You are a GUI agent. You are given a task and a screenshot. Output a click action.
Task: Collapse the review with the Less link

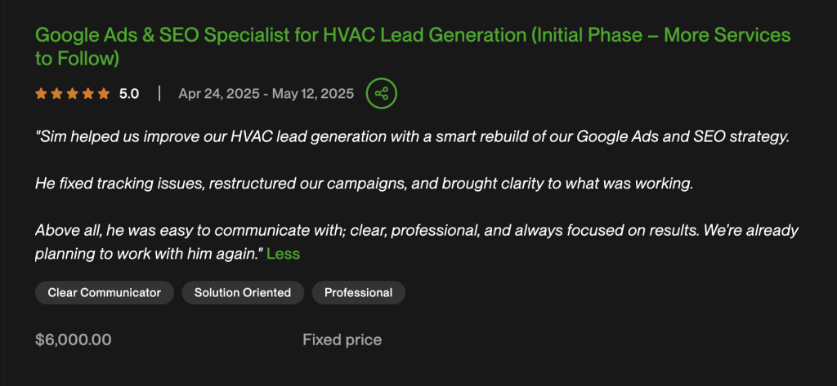(283, 253)
